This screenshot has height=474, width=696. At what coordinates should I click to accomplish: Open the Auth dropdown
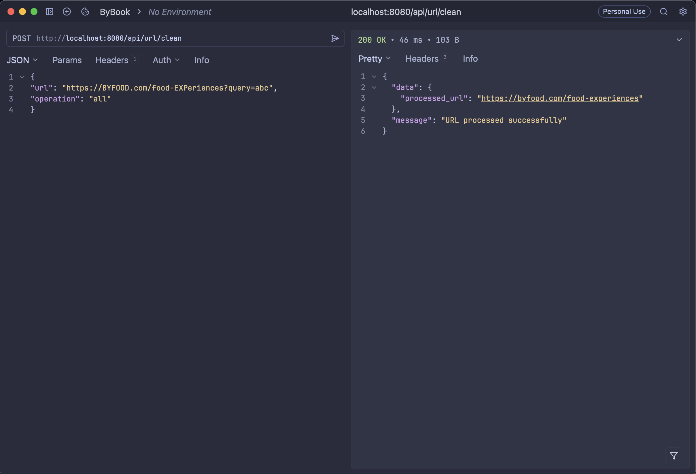[166, 60]
